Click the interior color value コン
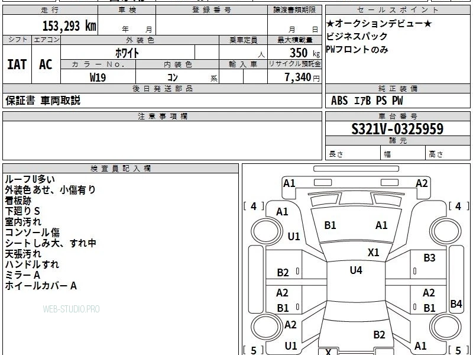The image size is (473, 355). (173, 78)
